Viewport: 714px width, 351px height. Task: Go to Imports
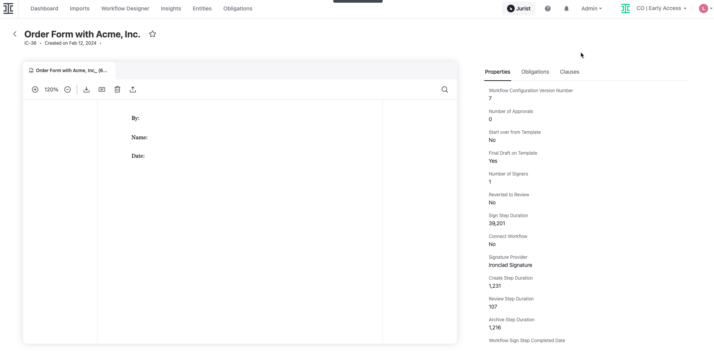click(80, 8)
